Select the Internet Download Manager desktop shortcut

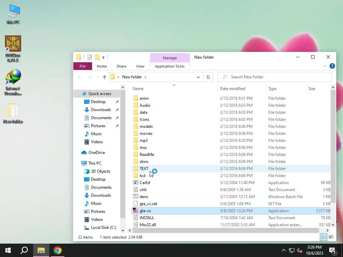pos(13,82)
